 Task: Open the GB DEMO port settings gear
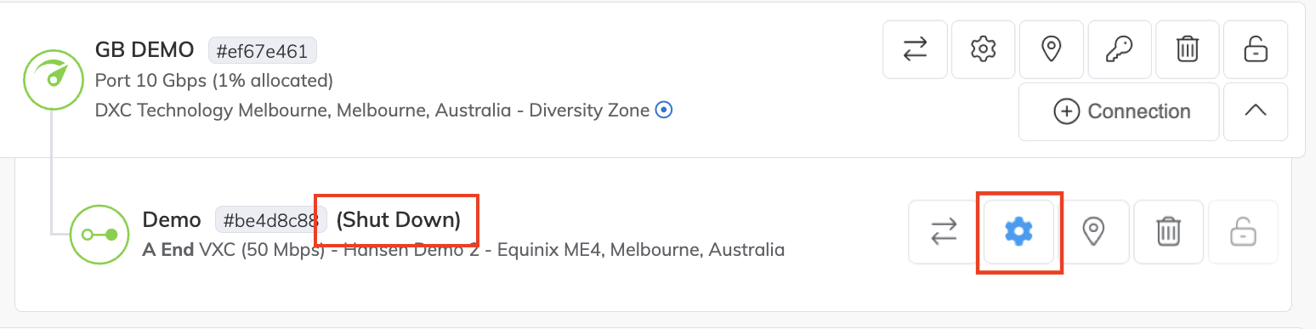click(x=983, y=50)
